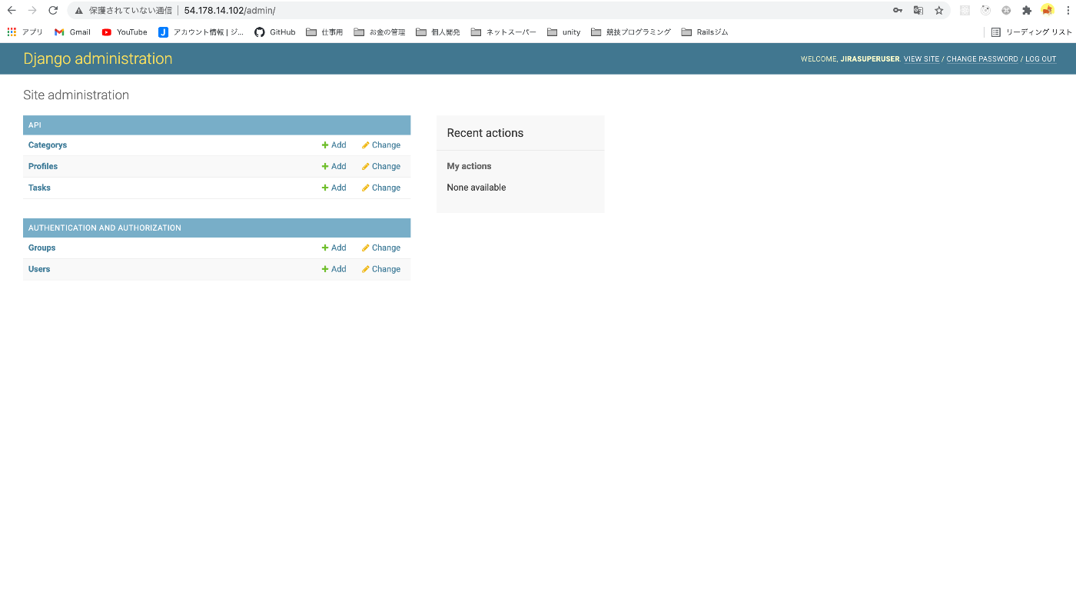The image size is (1076, 605).
Task: Click the 'Recent actions' heading
Action: [x=485, y=133]
